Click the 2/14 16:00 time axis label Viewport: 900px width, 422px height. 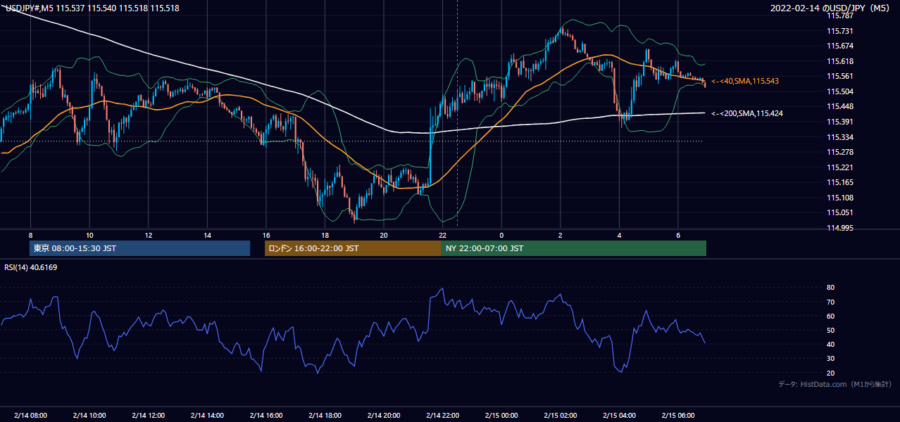tap(266, 415)
